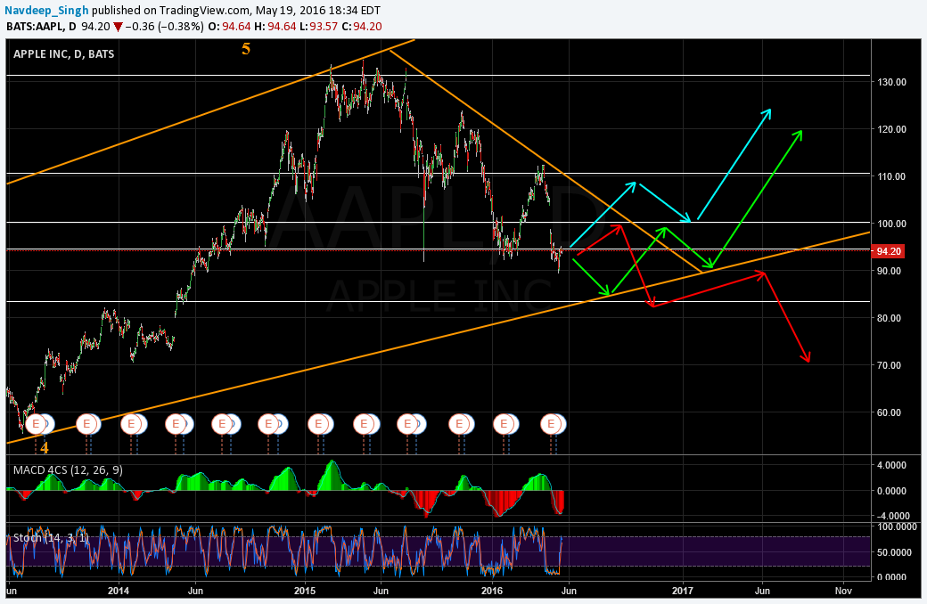Image resolution: width=927 pixels, height=604 pixels.
Task: Click the O: 94.64 open value in header
Action: click(229, 27)
